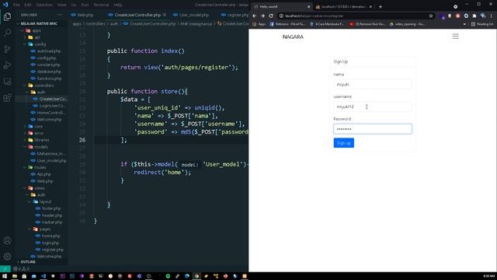The height and width of the screenshot is (280, 497).
Task: Open Chrome extensions puzzle icon
Action: pos(474,16)
